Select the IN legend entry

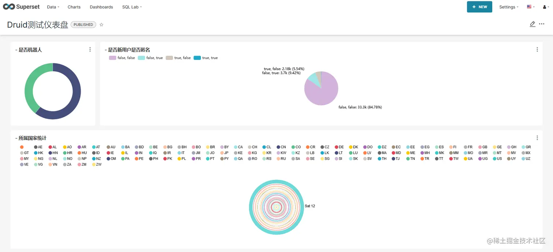139,153
